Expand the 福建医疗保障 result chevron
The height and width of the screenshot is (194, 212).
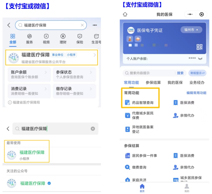point(95,55)
